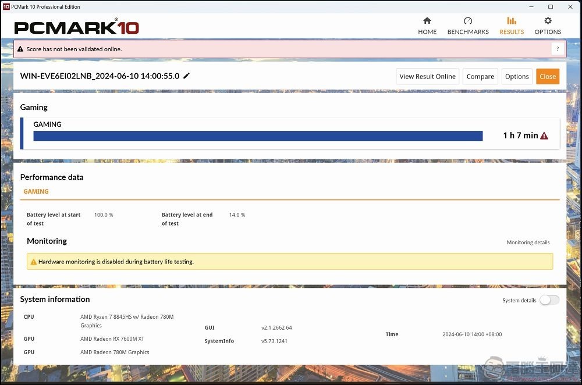Click the System information heading

coord(55,300)
